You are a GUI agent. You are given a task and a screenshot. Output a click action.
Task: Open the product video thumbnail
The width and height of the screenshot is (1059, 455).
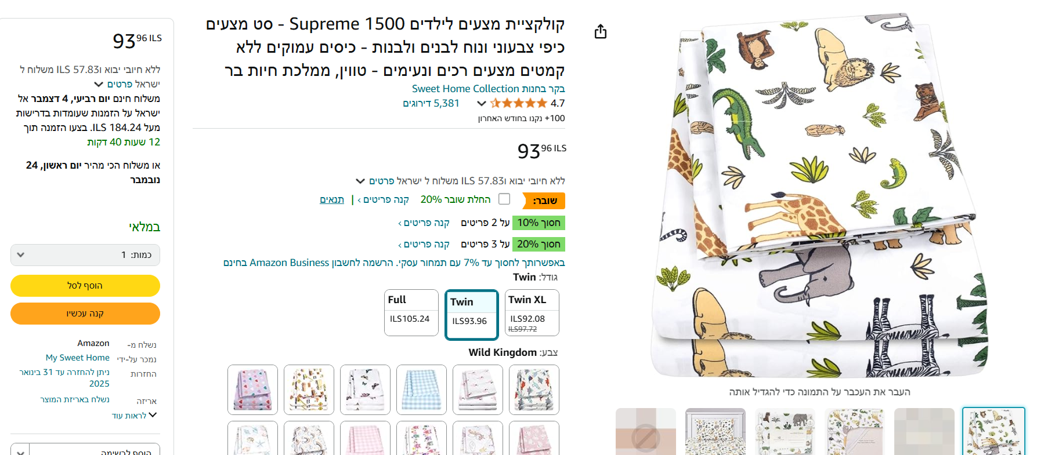coord(645,432)
